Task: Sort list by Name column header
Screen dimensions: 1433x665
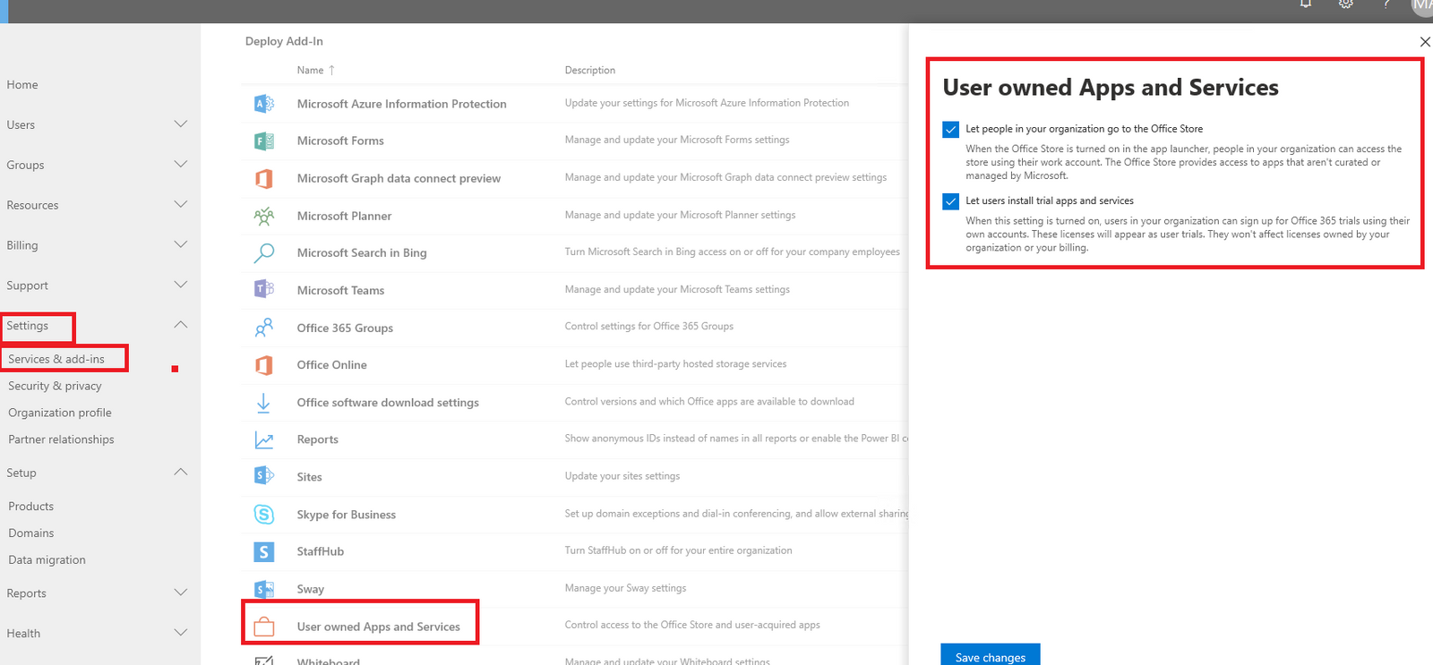Action: [315, 70]
